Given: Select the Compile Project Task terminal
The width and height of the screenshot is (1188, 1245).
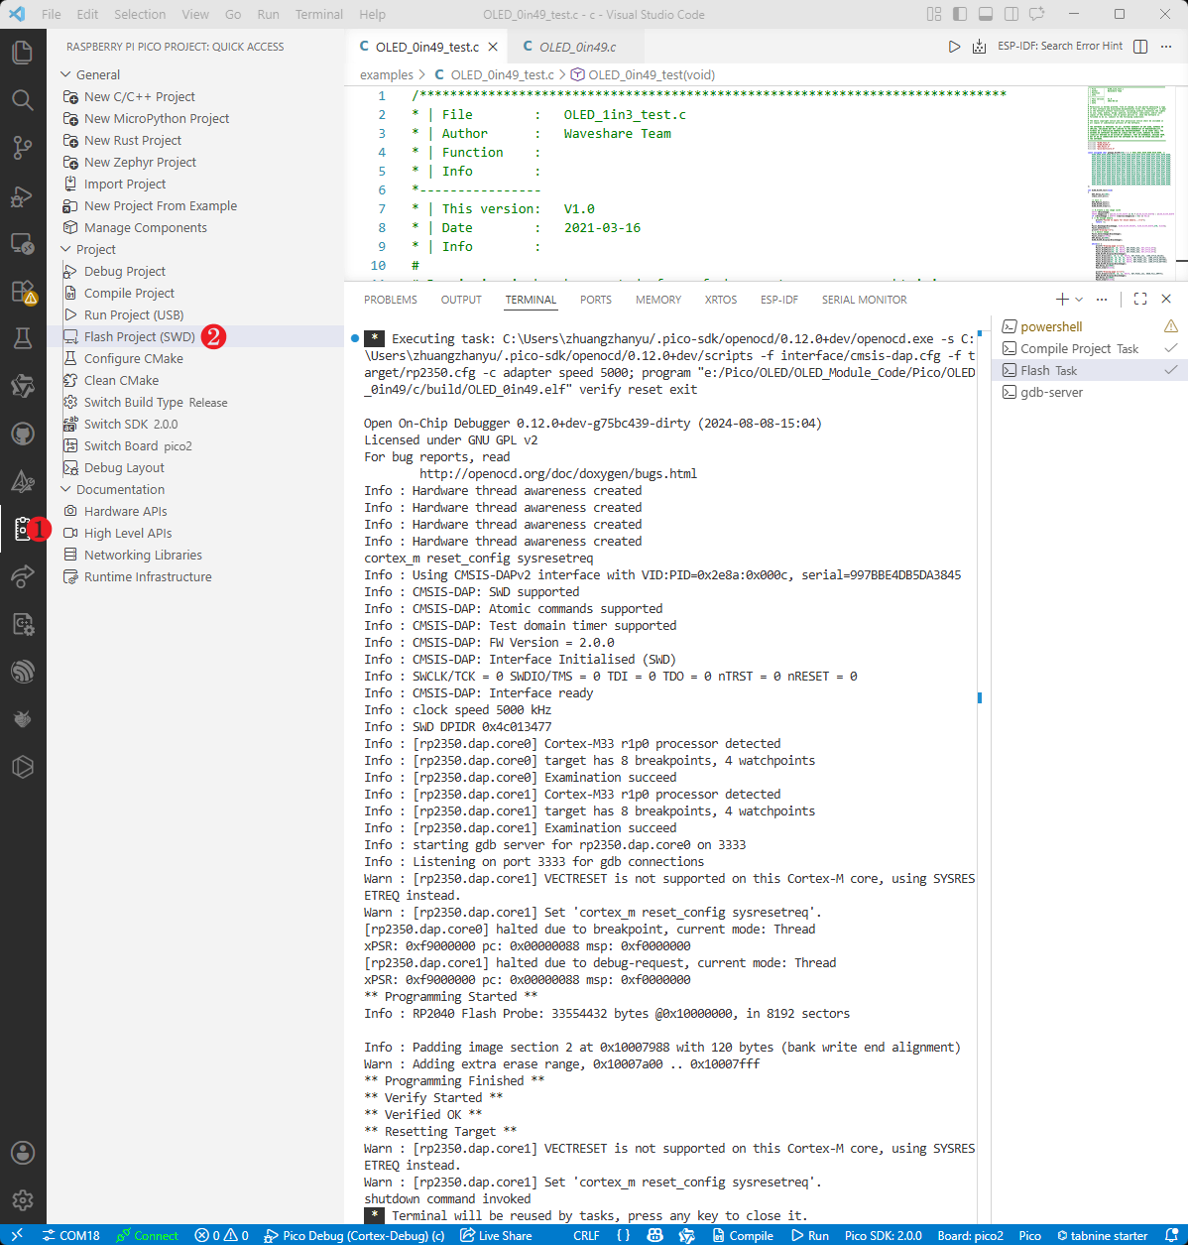Looking at the screenshot, I should tap(1089, 348).
